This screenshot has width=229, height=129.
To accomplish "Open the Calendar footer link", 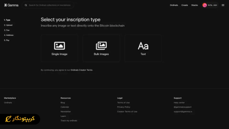I will pyautogui.click(x=65, y=107).
